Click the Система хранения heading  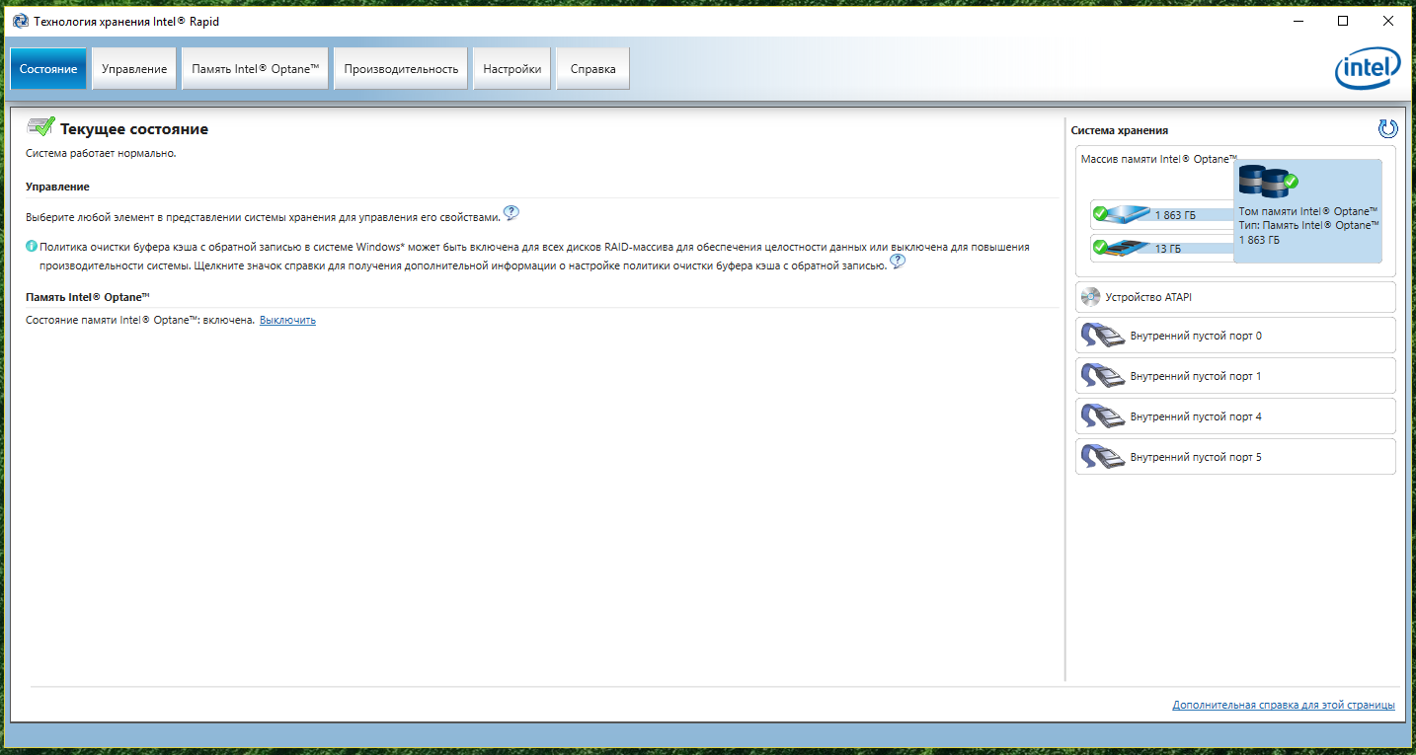1119,130
